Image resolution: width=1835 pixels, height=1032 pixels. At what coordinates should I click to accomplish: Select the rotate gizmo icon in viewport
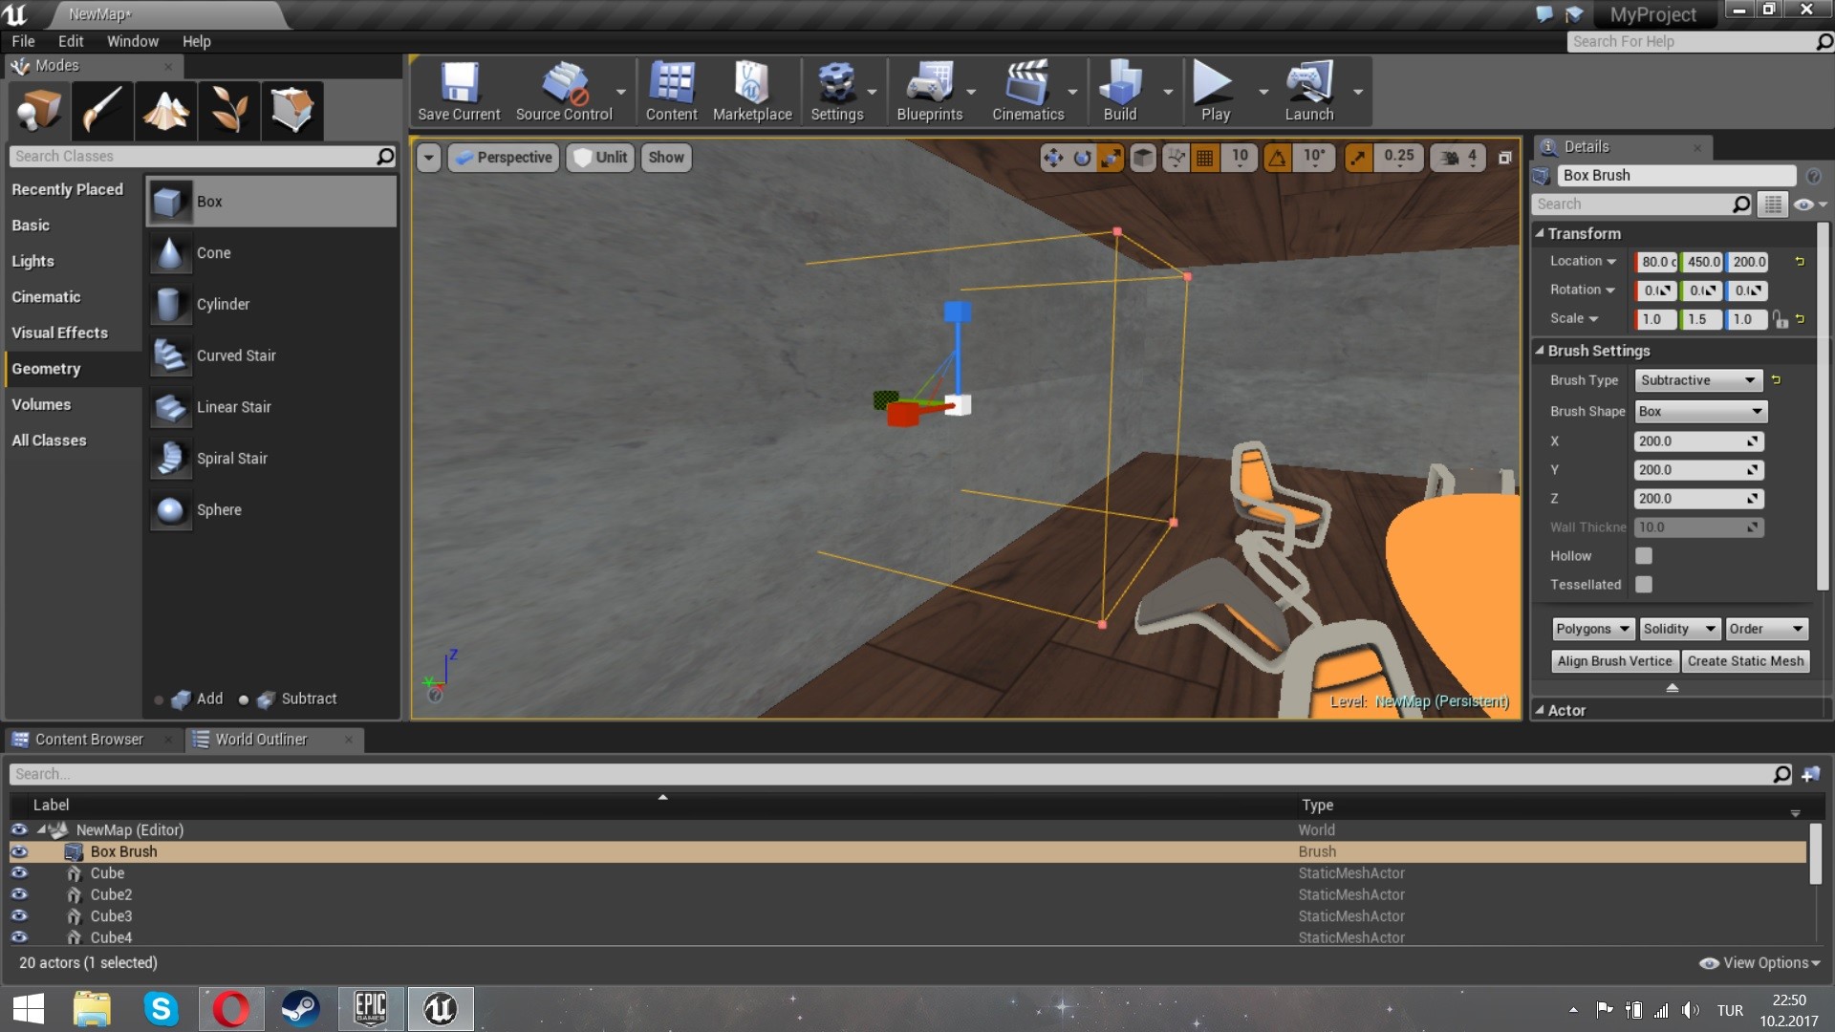click(x=1082, y=158)
